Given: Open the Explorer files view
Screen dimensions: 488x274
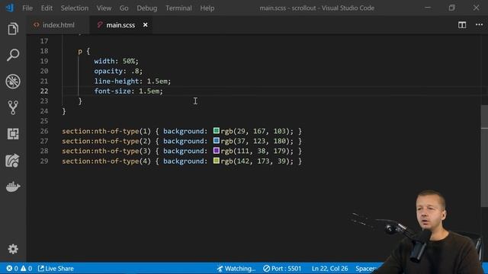Looking at the screenshot, I should [13, 29].
